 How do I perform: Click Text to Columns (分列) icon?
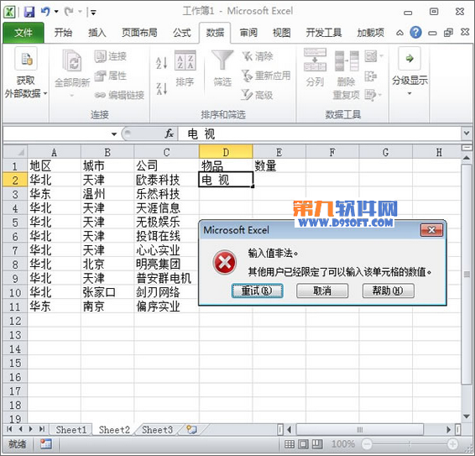coord(315,60)
